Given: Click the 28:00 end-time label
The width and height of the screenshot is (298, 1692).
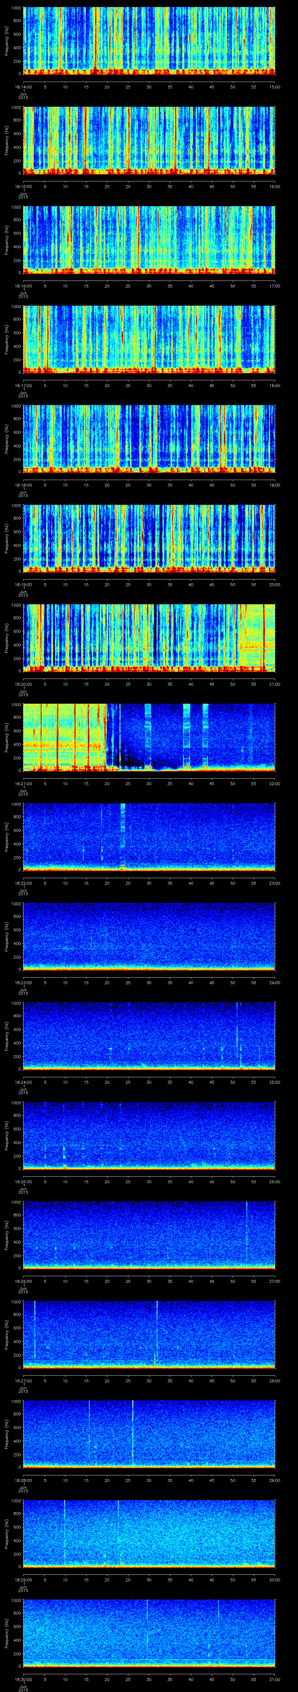Looking at the screenshot, I should tap(274, 1380).
